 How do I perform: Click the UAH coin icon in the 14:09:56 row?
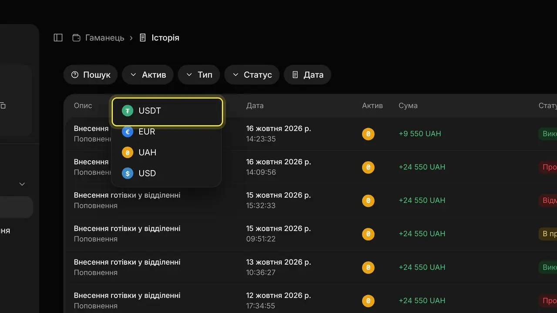[x=368, y=167]
